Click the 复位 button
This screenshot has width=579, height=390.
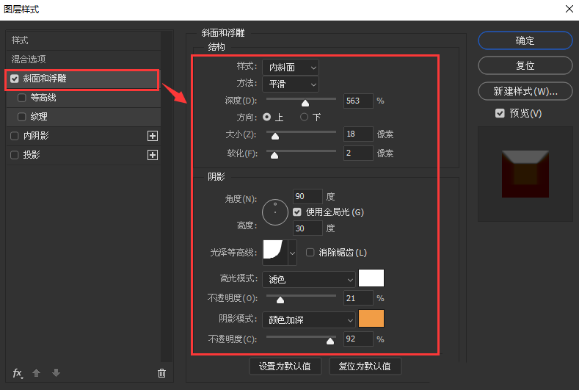pos(525,65)
